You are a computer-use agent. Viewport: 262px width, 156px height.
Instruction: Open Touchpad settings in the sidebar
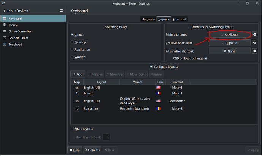16,44
